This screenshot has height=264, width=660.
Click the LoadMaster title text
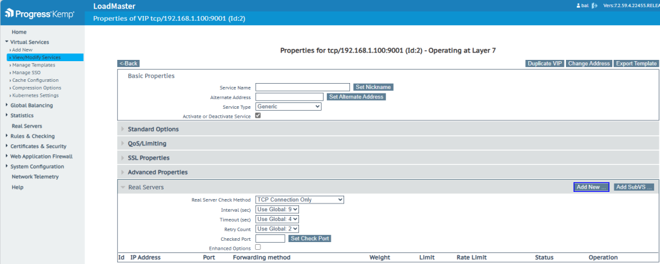115,6
